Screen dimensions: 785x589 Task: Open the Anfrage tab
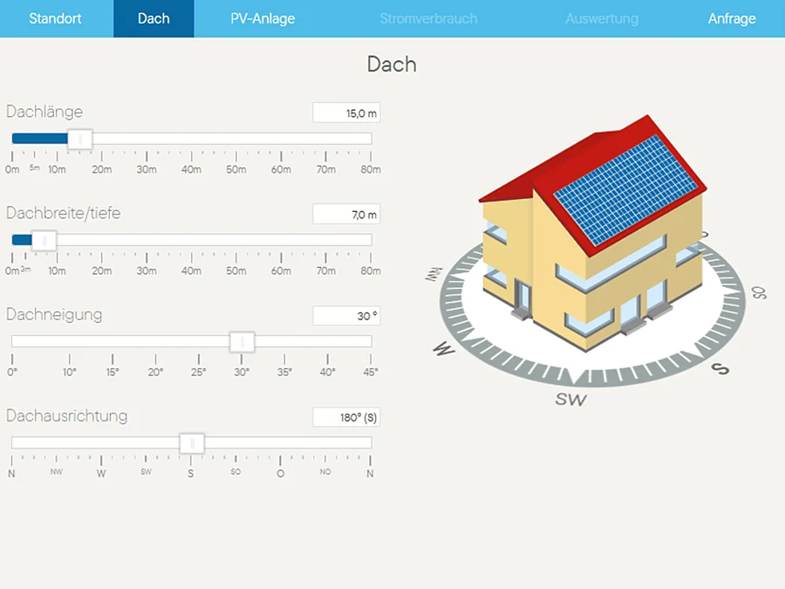click(x=732, y=18)
